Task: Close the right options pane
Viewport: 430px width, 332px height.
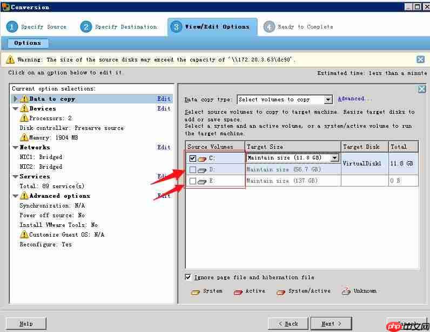Action: click(422, 89)
